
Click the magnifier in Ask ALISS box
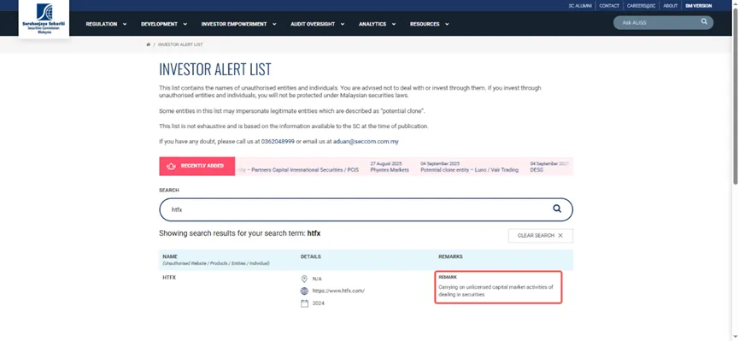[704, 21]
